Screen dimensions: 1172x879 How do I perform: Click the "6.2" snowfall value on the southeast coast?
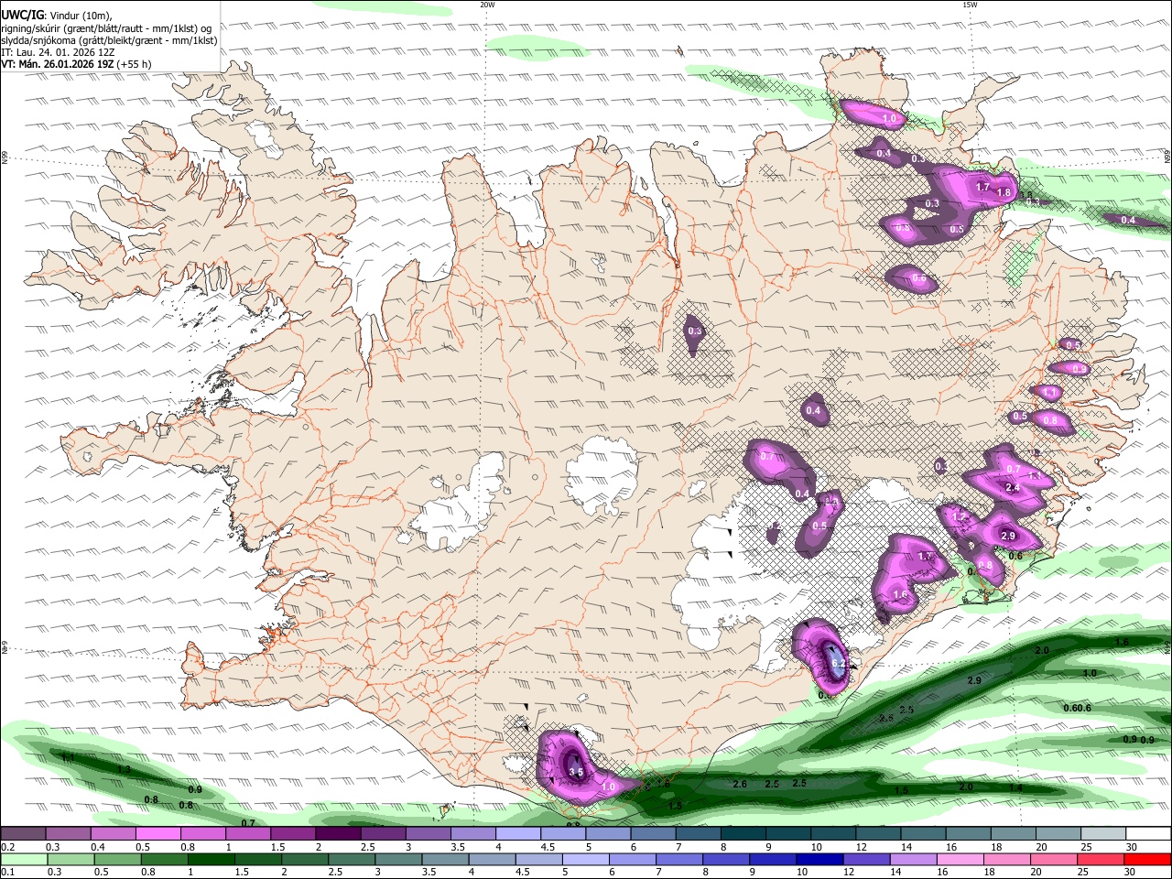(x=837, y=663)
